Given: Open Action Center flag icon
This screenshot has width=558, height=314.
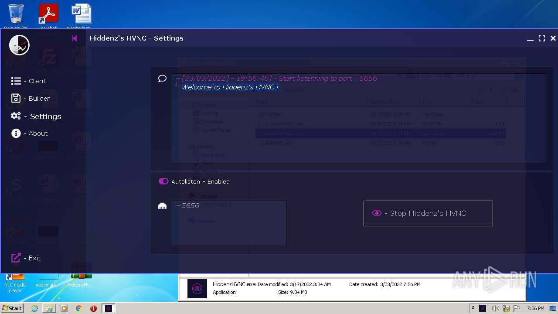Looking at the screenshot, I should tap(516, 308).
